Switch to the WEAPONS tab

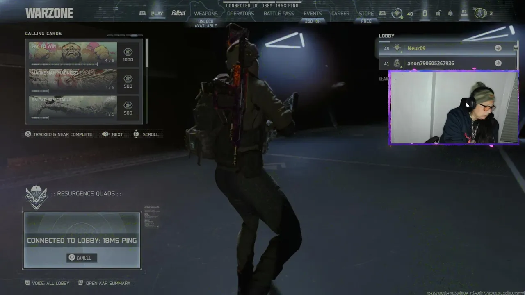(206, 14)
